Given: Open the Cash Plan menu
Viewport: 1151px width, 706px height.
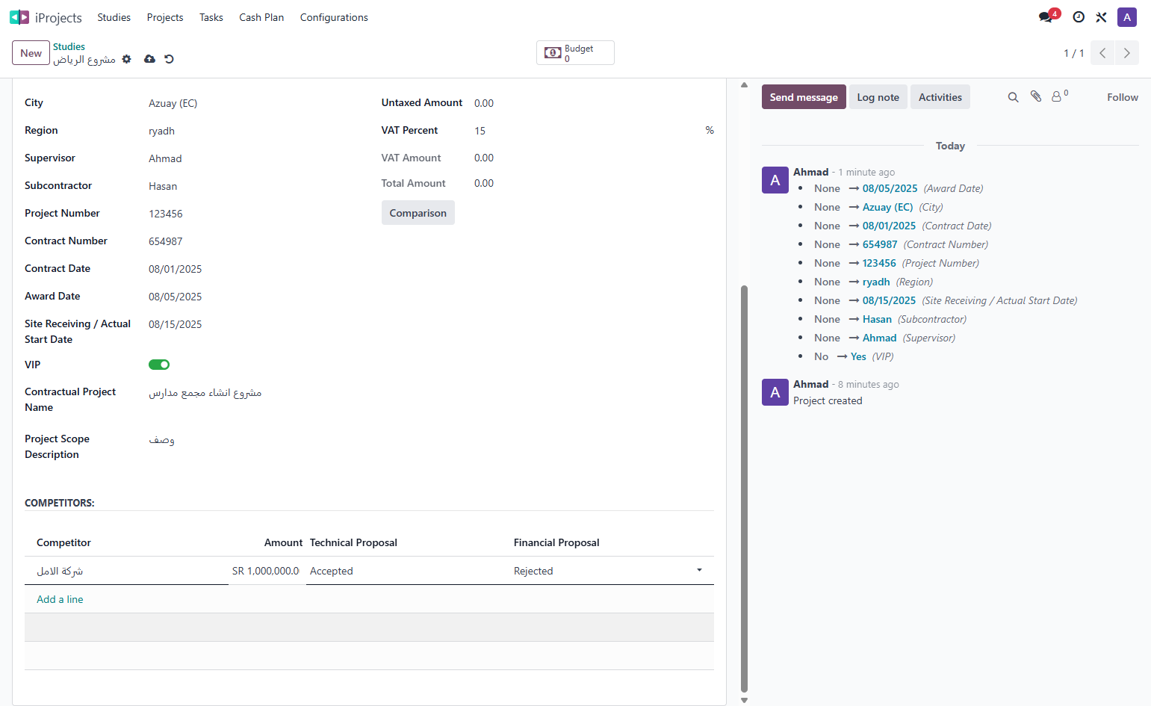Looking at the screenshot, I should (261, 17).
